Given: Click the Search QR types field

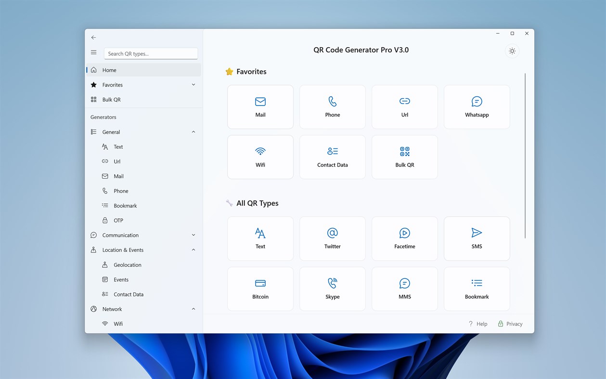Looking at the screenshot, I should 151,53.
